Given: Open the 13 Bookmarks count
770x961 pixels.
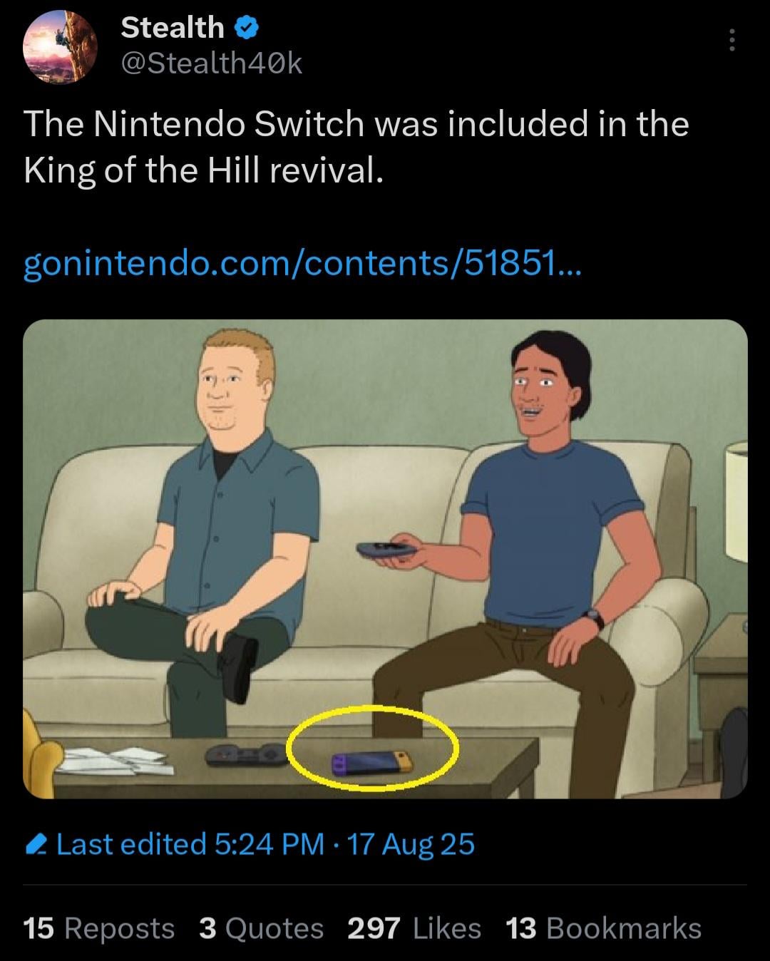Looking at the screenshot, I should pos(604,928).
